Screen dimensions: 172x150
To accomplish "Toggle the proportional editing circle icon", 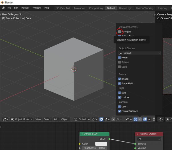I will [x=113, y=119].
